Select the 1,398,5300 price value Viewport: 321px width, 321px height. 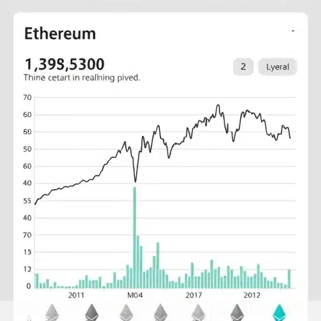65,64
